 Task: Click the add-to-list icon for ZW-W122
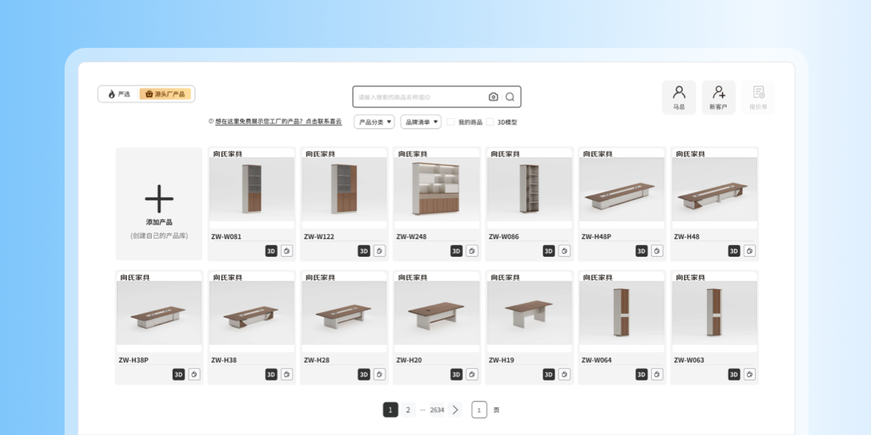pos(380,251)
